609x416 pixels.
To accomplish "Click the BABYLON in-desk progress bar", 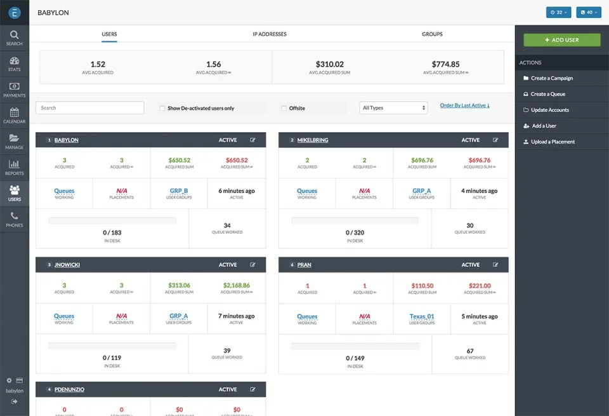I will point(112,221).
